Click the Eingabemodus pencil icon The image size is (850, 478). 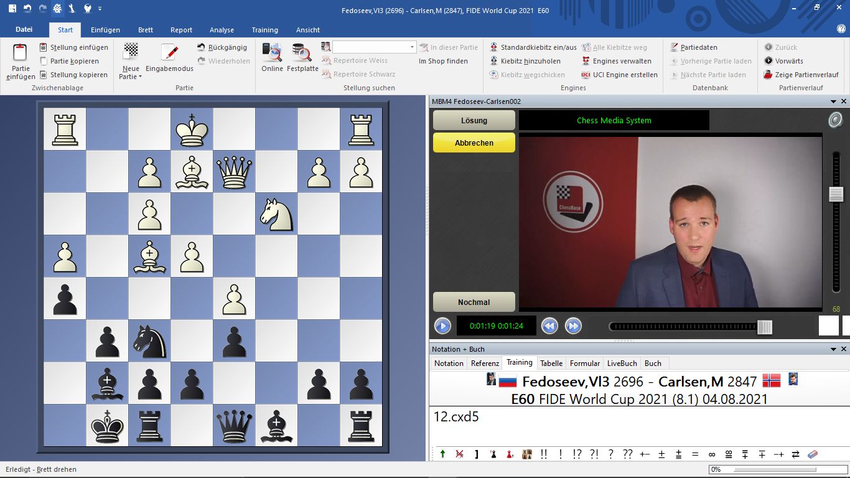click(x=169, y=52)
